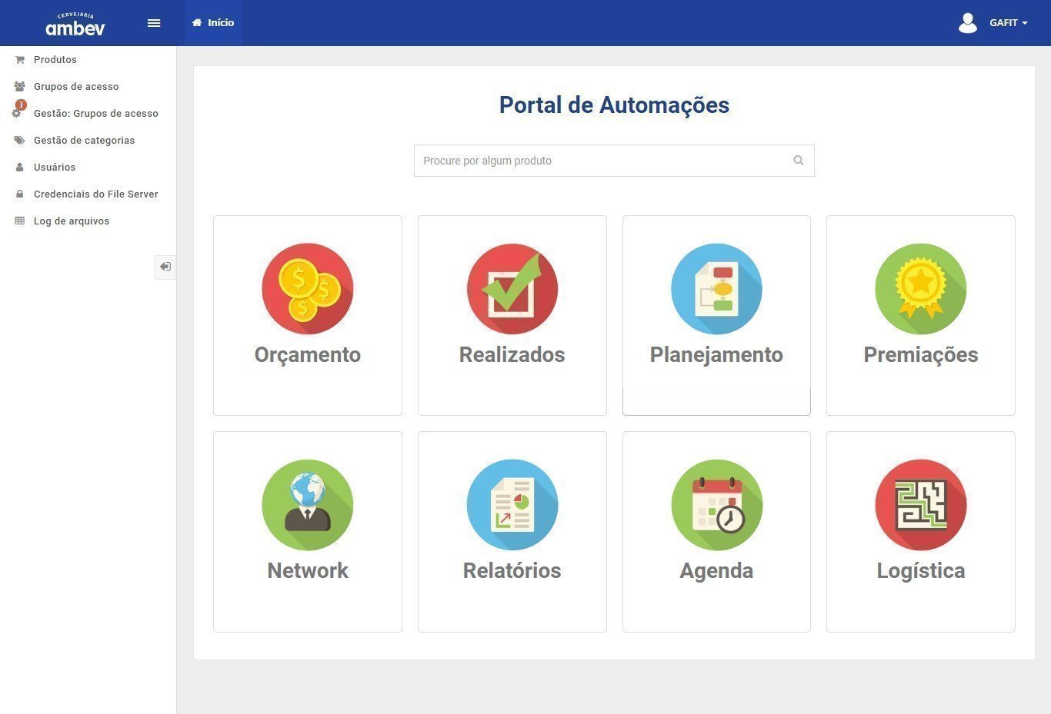Click the Realizados checkmark icon
This screenshot has width=1051, height=714.
pyautogui.click(x=512, y=289)
